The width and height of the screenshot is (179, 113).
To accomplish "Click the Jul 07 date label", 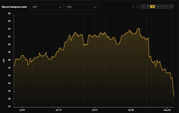I will [22, 110].
